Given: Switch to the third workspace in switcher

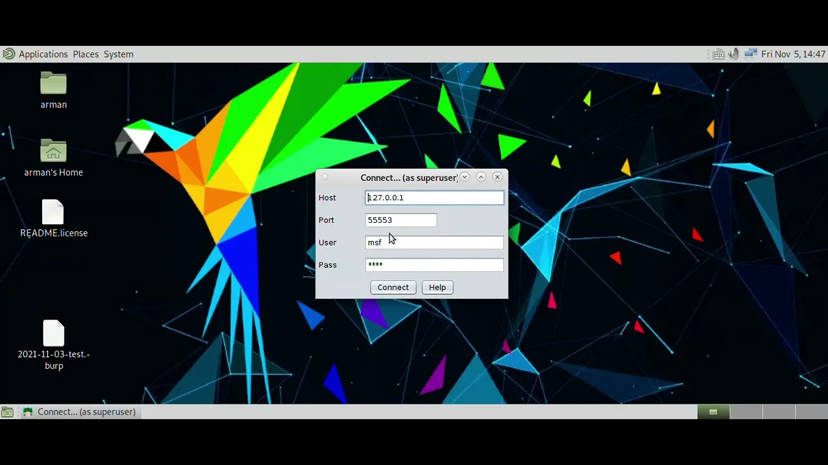Looking at the screenshot, I should click(x=779, y=412).
